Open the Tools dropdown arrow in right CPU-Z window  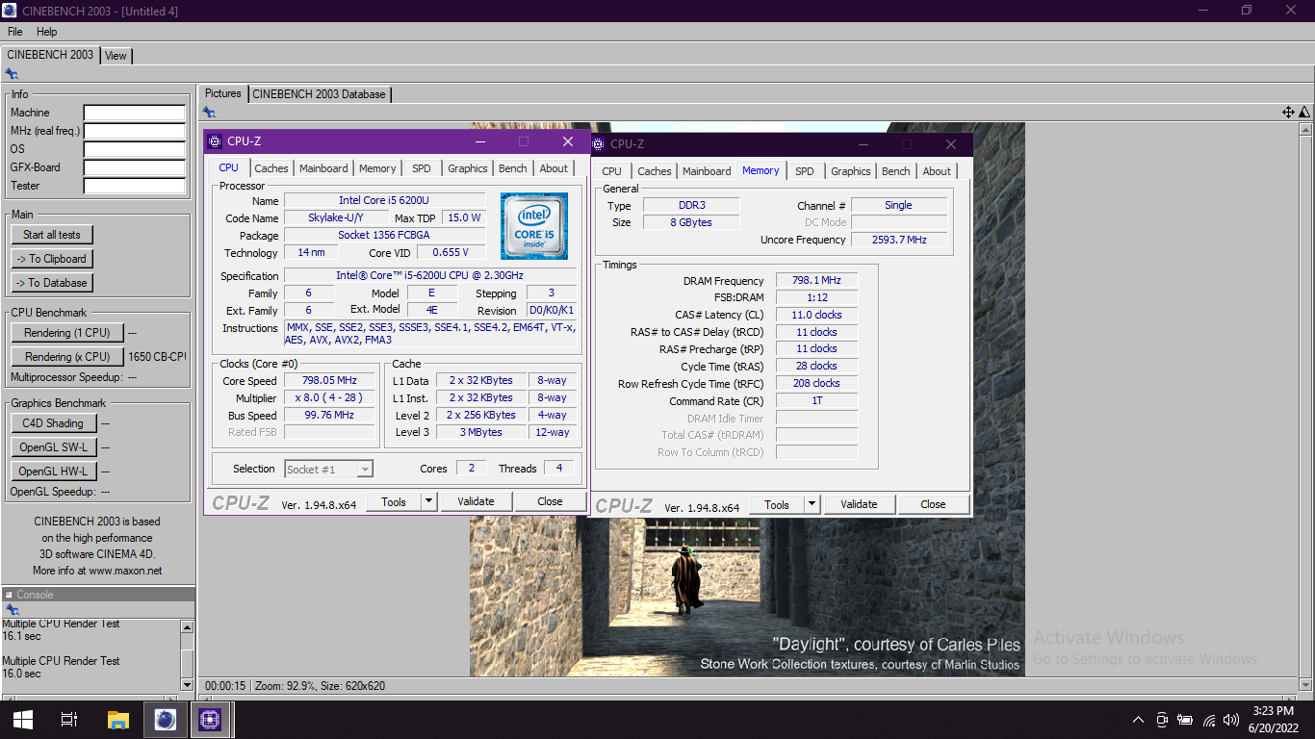pyautogui.click(x=812, y=504)
